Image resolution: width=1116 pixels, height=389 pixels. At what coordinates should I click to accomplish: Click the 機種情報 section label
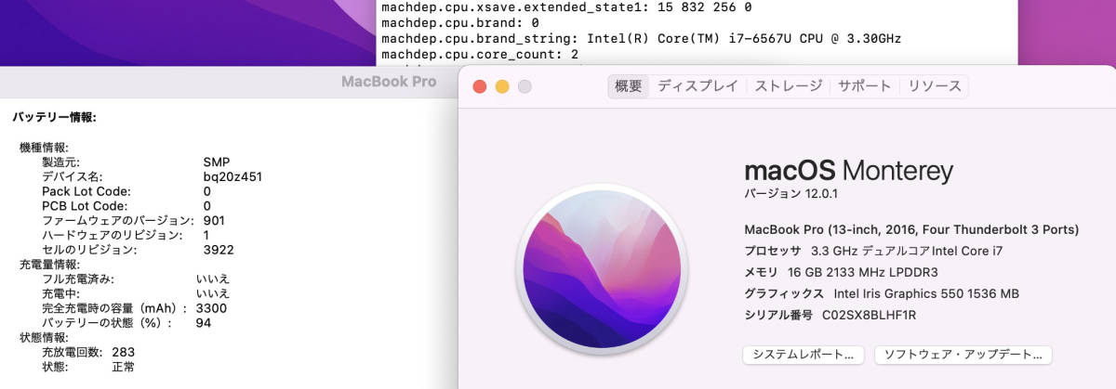44,147
